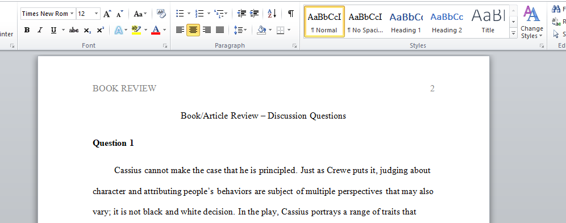The width and height of the screenshot is (566, 223).
Task: Click the page number 2 in header
Action: pos(432,89)
